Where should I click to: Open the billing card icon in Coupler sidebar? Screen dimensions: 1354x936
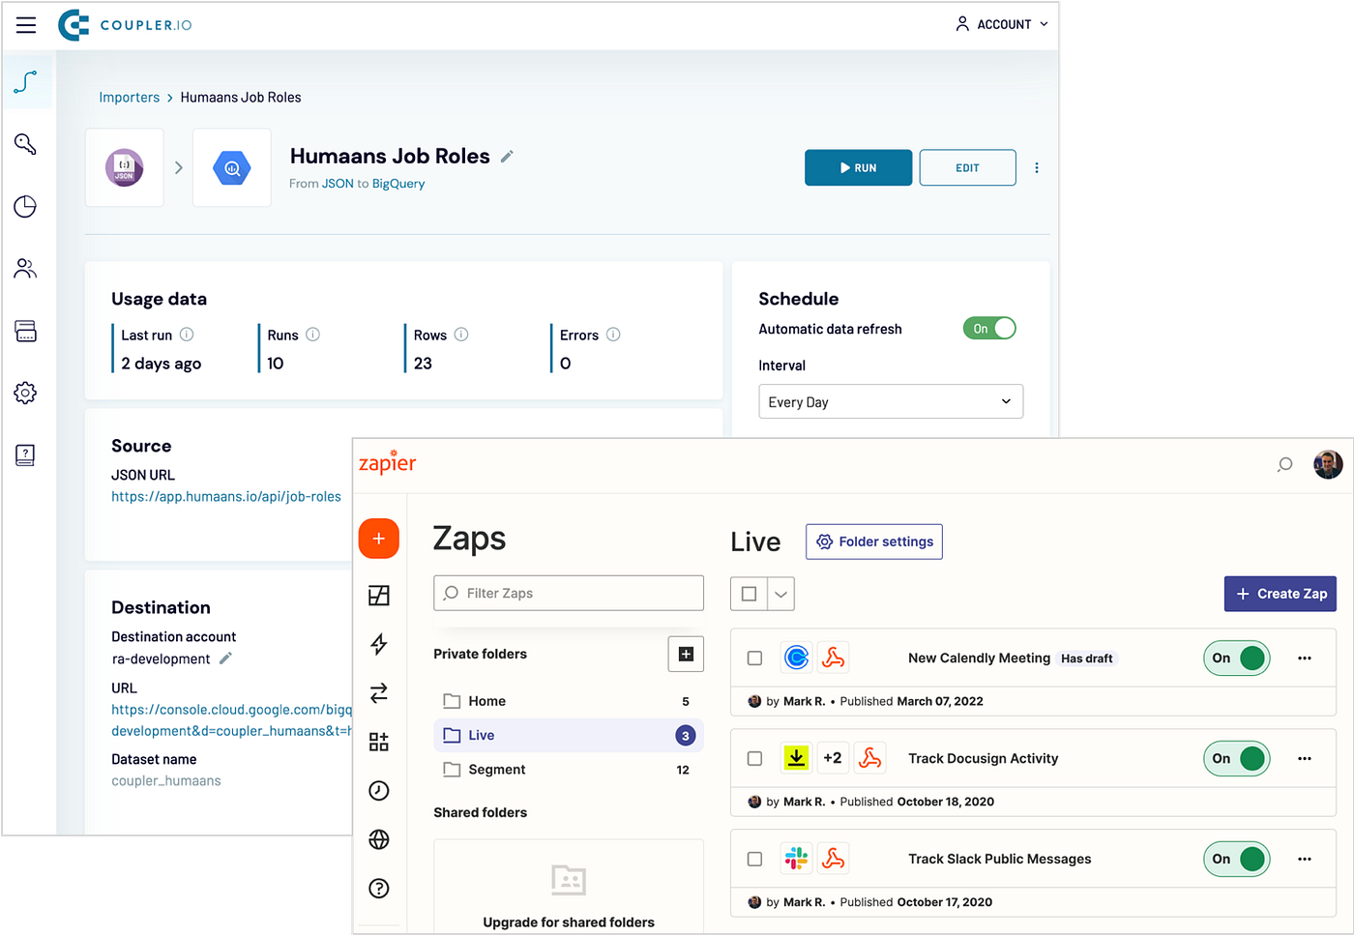tap(26, 331)
